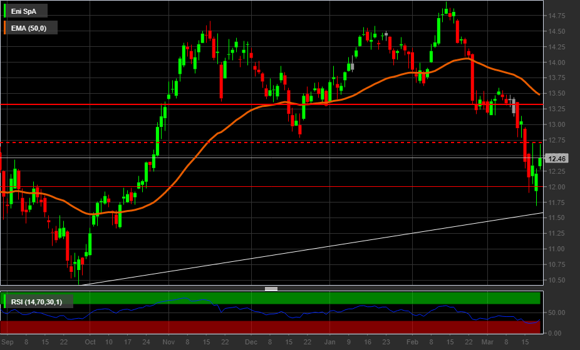Click the 12.46 current price tag
Screen dimensions: 580x350
pos(557,159)
